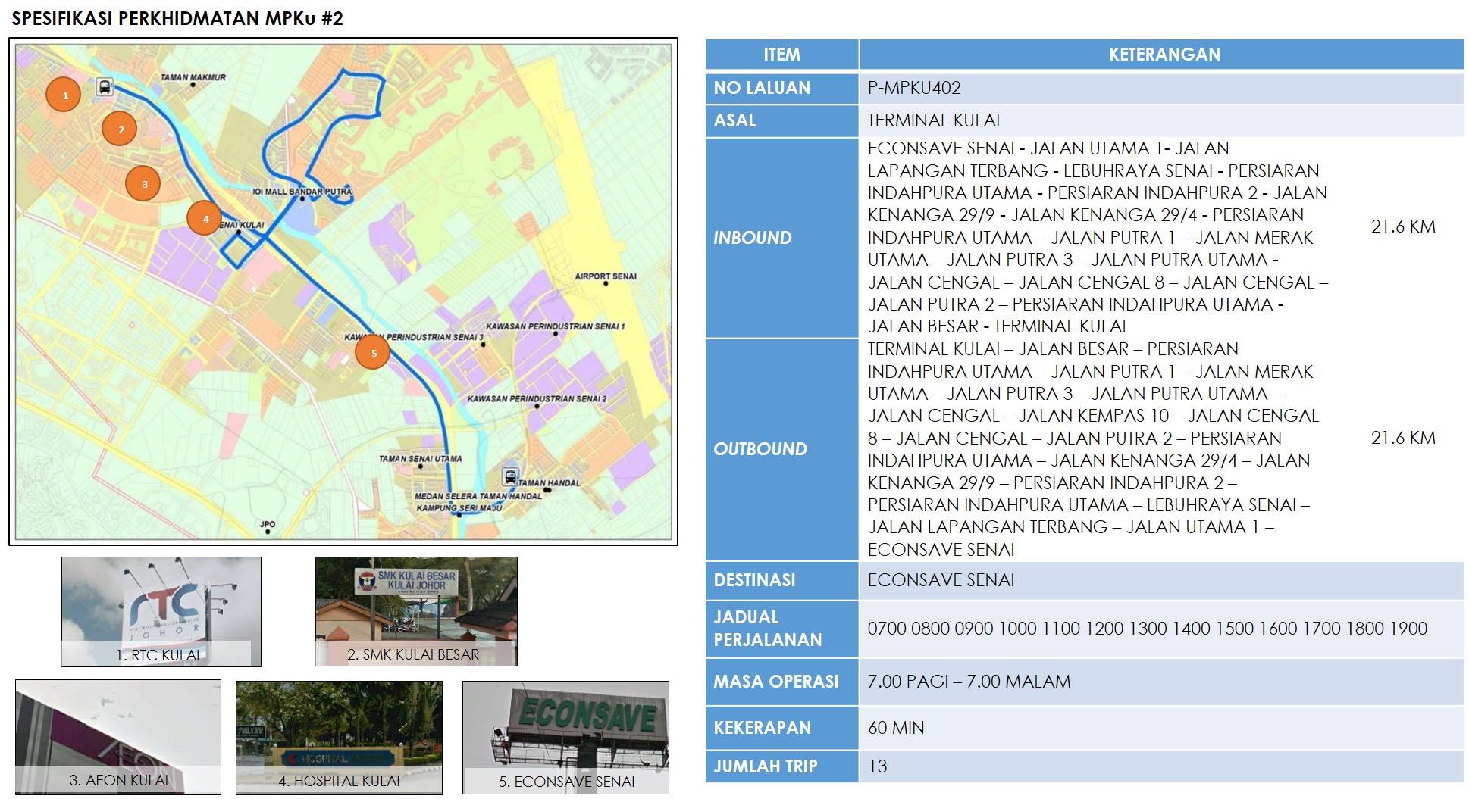Click the INBOUND row label
Image resolution: width=1469 pixels, height=799 pixels.
[753, 238]
